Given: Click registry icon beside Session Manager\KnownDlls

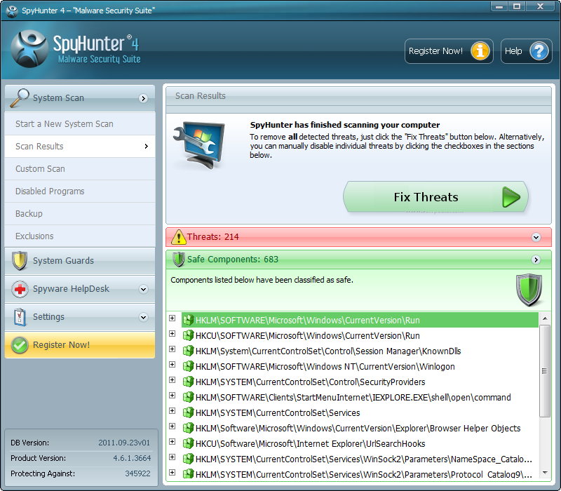Looking at the screenshot, I should 188,351.
